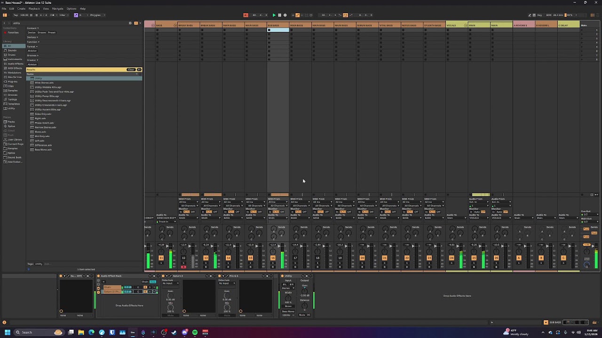Select Instruments in the Library sidebar
The height and width of the screenshot is (338, 602).
pyautogui.click(x=15, y=59)
